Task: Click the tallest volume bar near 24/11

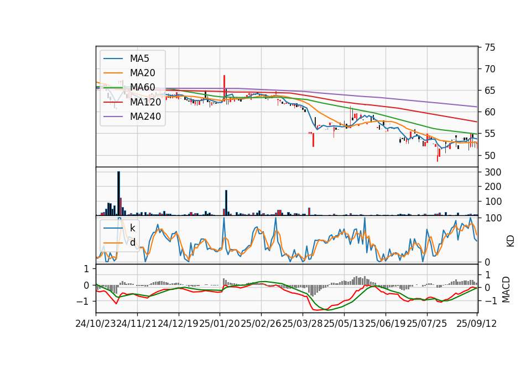Action: pyautogui.click(x=118, y=193)
